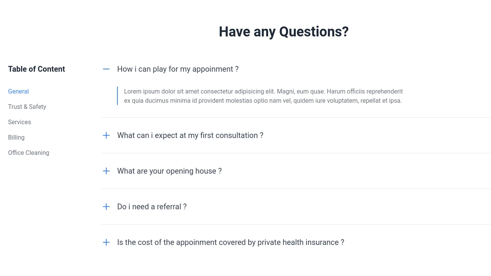This screenshot has height=276, width=491.
Task: Click the plus icon beside the opening hours question
Action: pos(106,171)
